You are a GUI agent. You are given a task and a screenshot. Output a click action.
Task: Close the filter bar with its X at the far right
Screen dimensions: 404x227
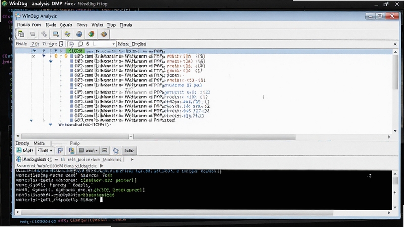click(395, 44)
